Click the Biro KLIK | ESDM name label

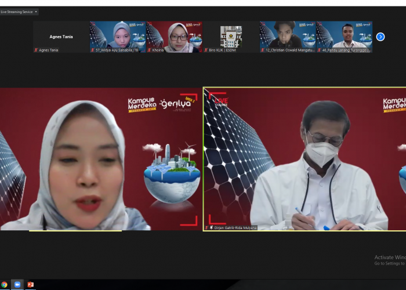click(x=222, y=50)
